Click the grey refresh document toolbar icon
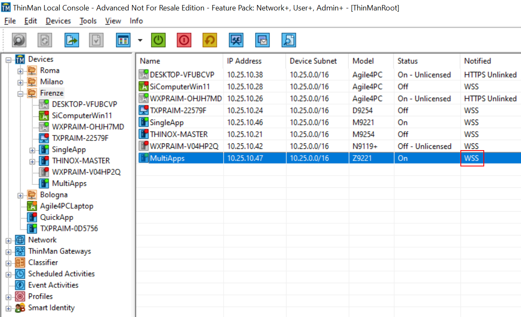 pos(45,40)
